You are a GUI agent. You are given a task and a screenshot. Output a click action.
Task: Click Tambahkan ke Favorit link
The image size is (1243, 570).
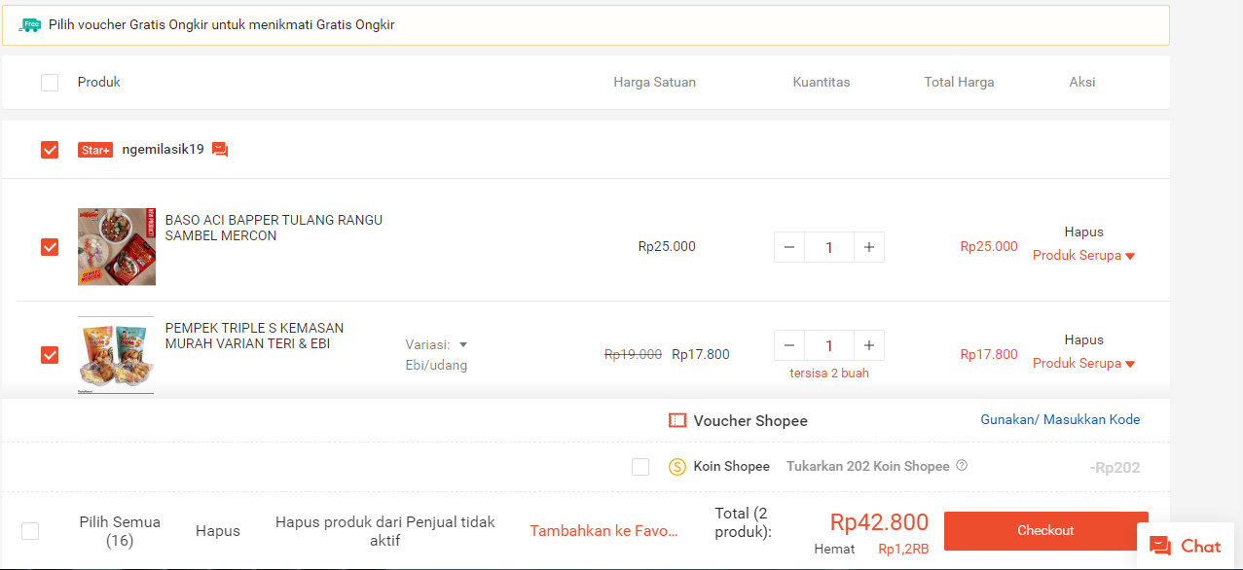point(603,531)
